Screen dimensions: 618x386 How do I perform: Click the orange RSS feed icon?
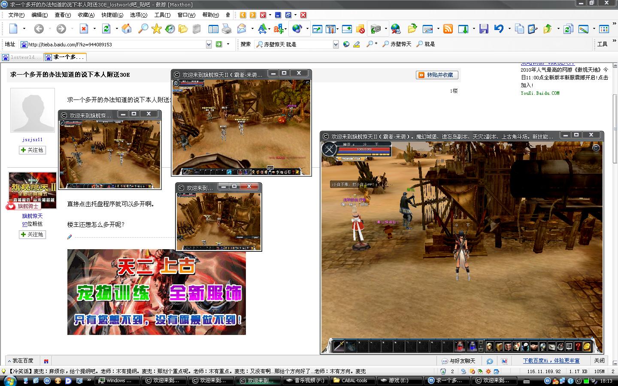pos(448,29)
